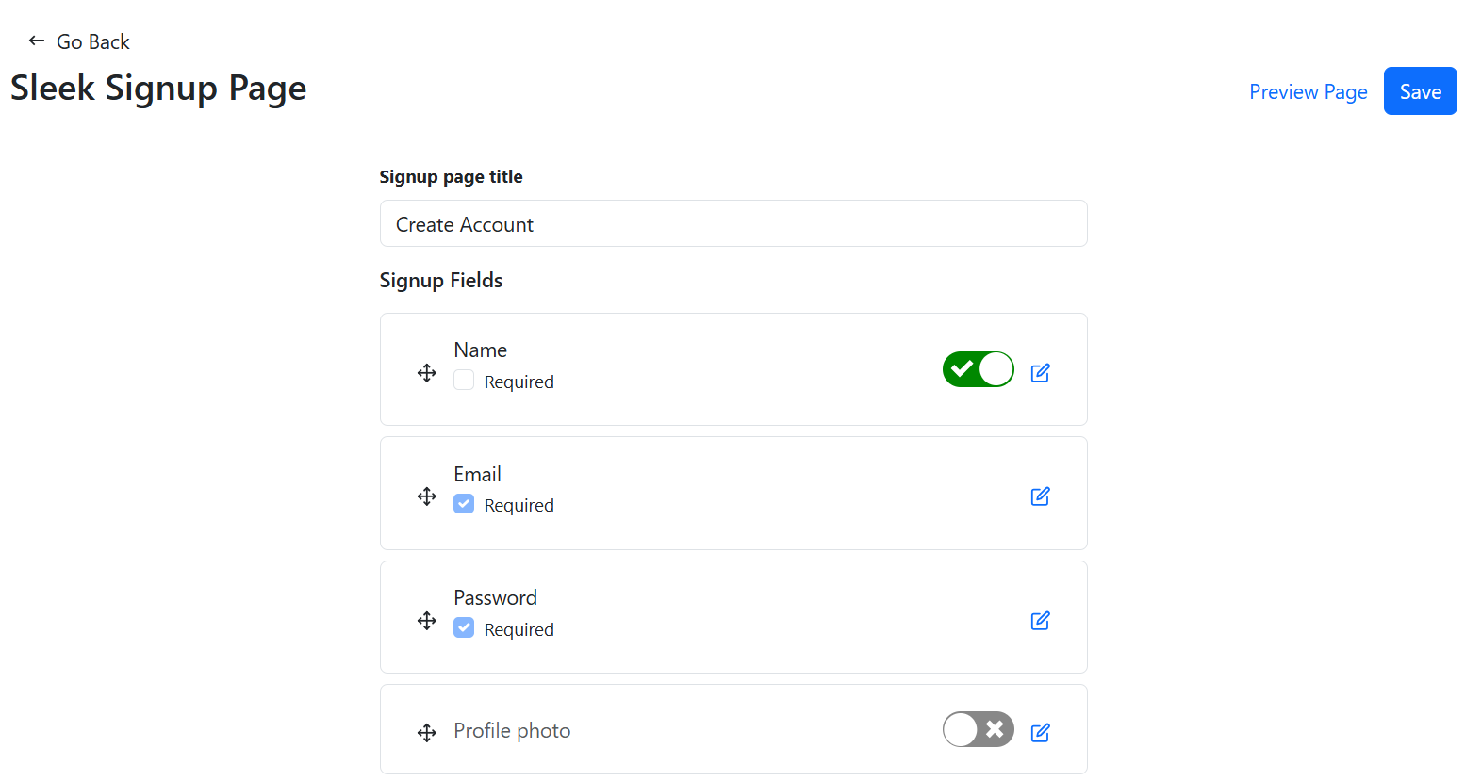
Task: Check the Required box under Name
Action: 464,381
